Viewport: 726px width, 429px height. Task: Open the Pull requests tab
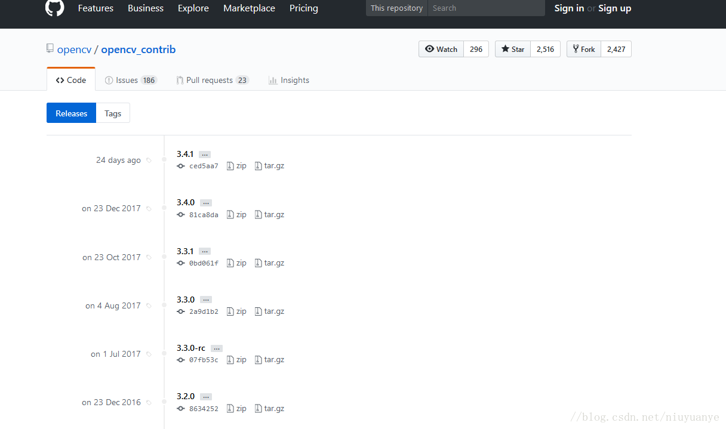tap(213, 80)
